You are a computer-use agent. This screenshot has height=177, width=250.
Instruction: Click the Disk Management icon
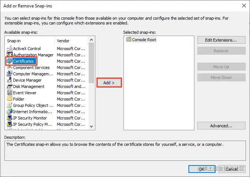[10, 86]
